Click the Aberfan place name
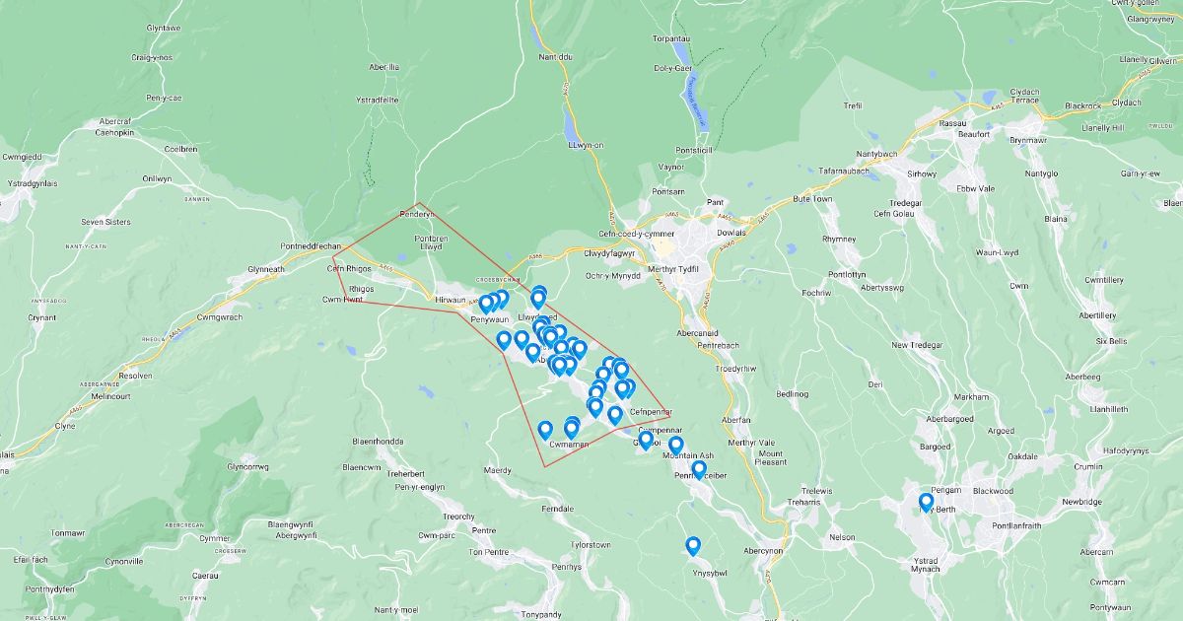This screenshot has height=621, width=1183. click(735, 420)
